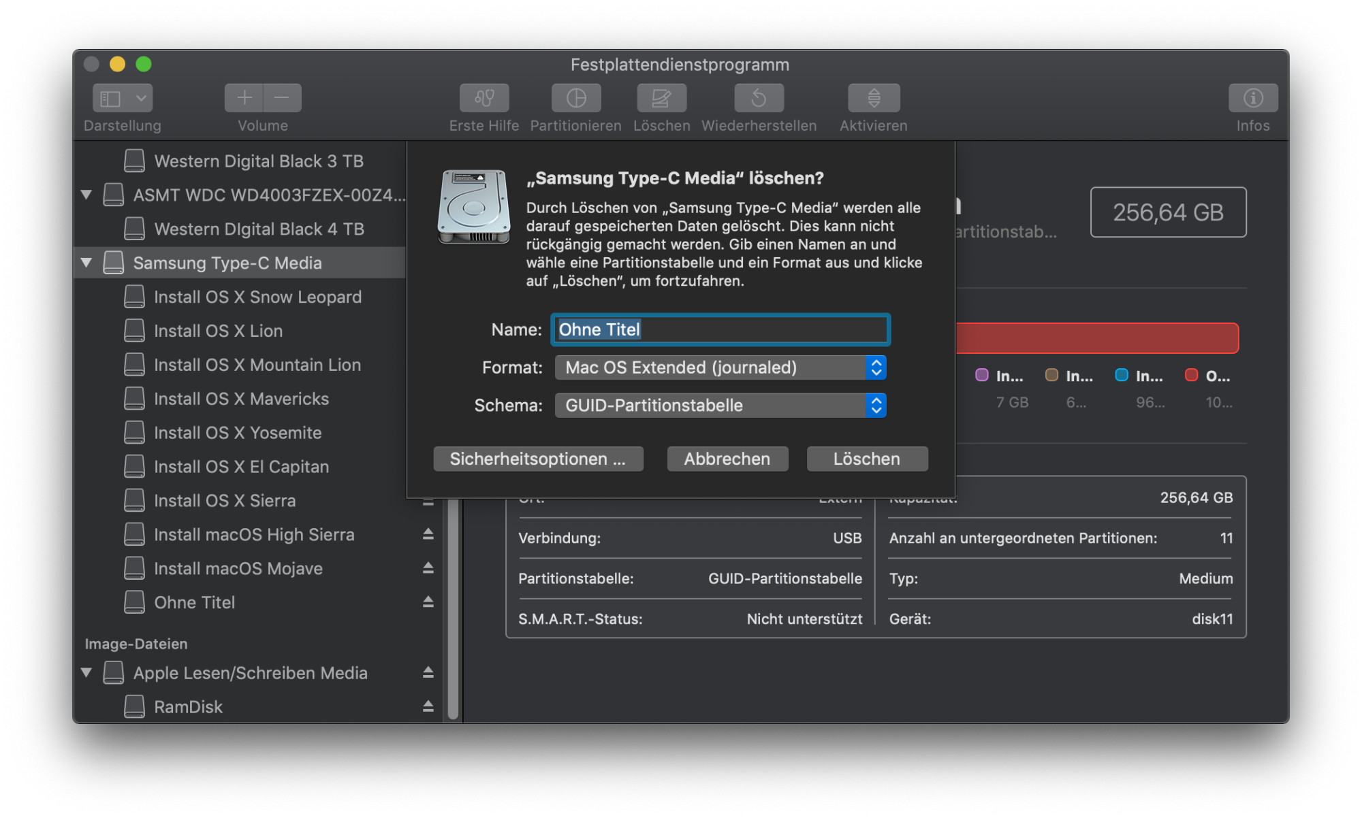Click the Aktivieren mount icon
The height and width of the screenshot is (820, 1362).
(x=874, y=98)
